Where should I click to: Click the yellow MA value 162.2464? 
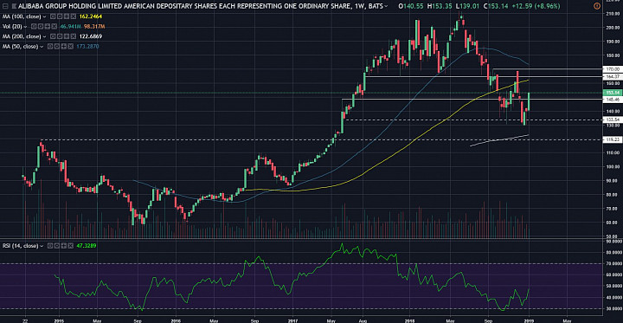tap(91, 16)
